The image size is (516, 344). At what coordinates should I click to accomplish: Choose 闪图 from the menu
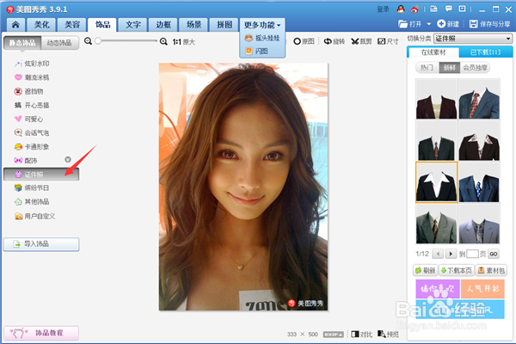click(256, 51)
